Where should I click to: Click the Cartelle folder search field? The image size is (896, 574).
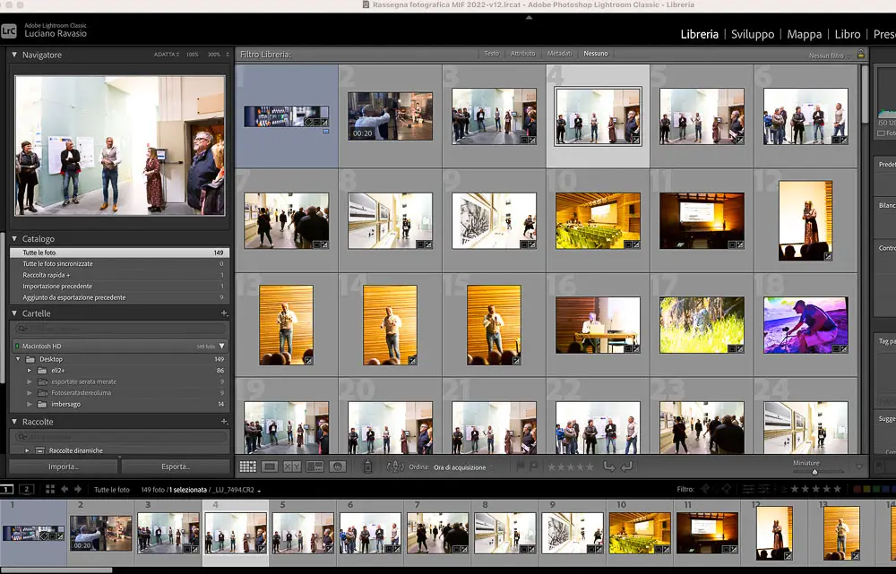119,329
